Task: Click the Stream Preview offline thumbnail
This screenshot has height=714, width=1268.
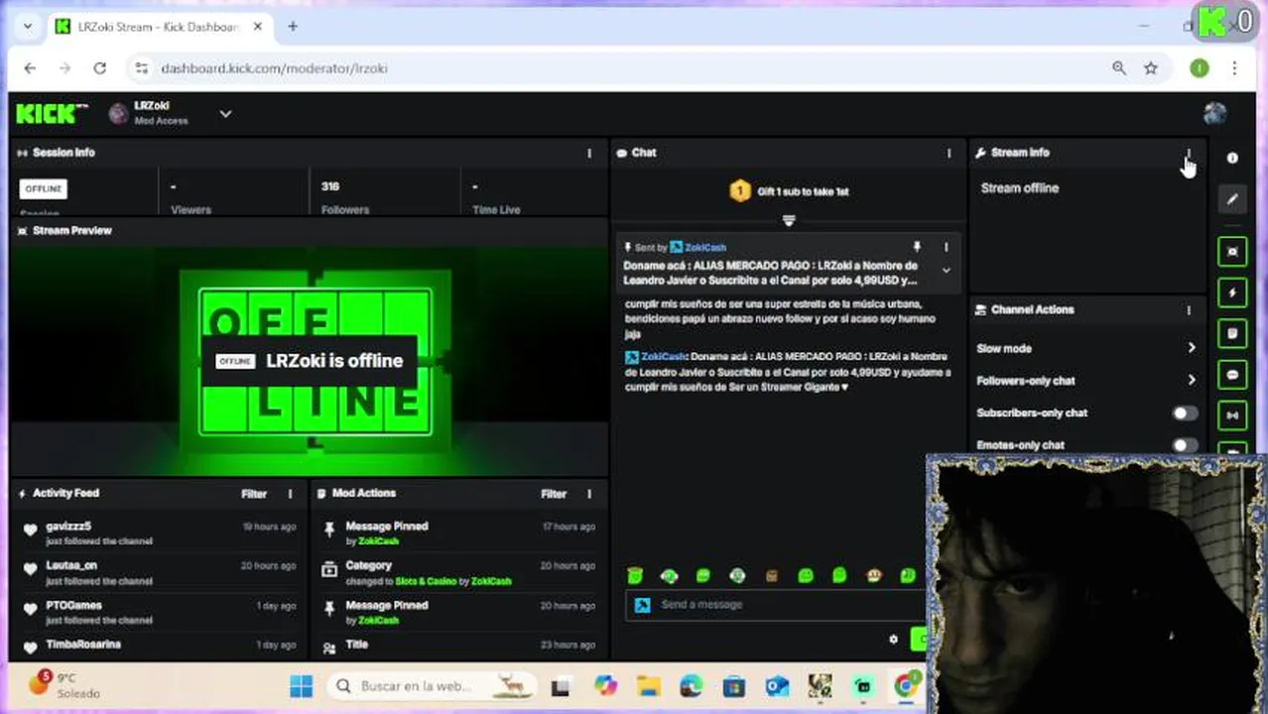Action: click(x=310, y=359)
